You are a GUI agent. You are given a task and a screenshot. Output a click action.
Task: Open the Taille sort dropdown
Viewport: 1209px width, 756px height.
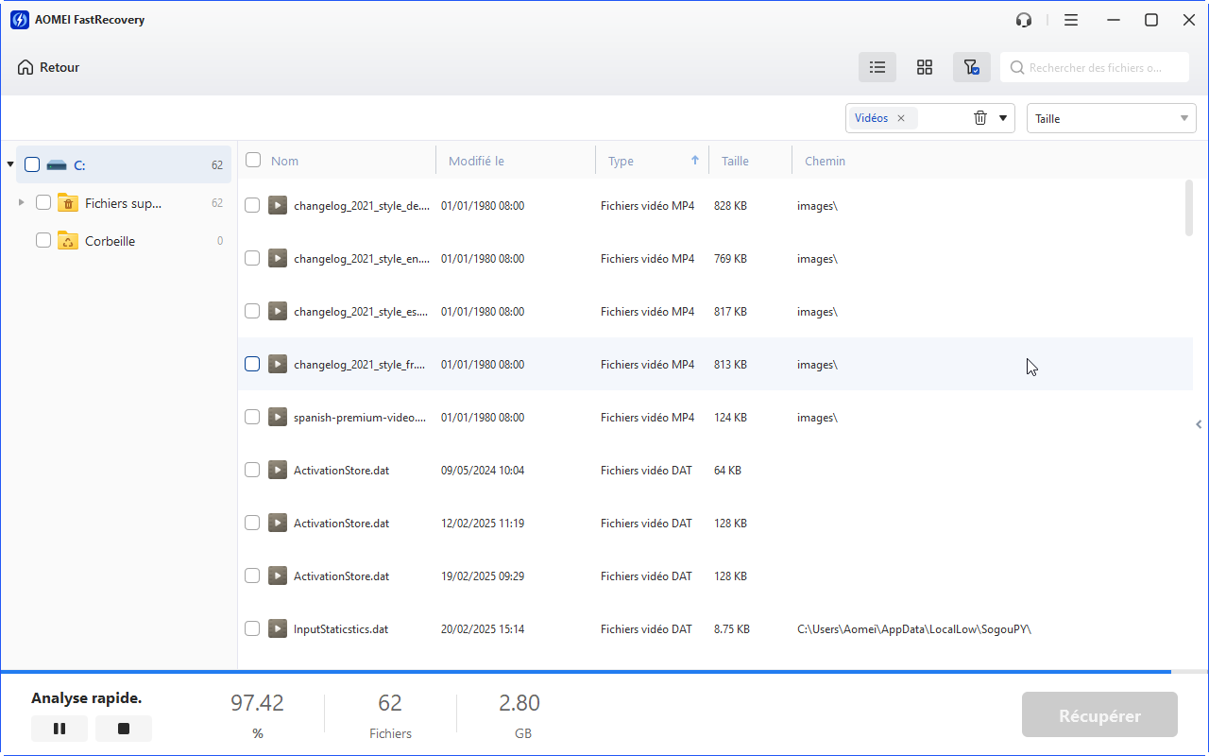(1111, 118)
